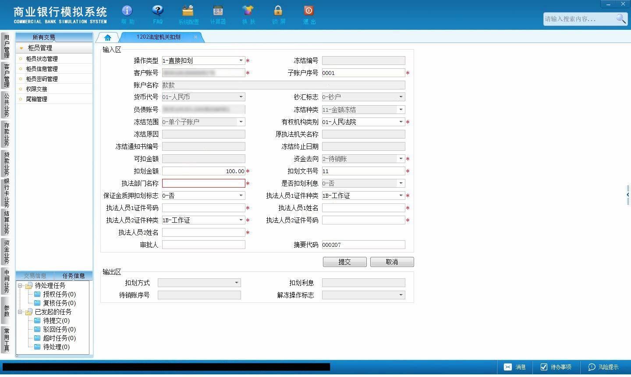
Task: Click the search content input box
Action: [x=579, y=19]
